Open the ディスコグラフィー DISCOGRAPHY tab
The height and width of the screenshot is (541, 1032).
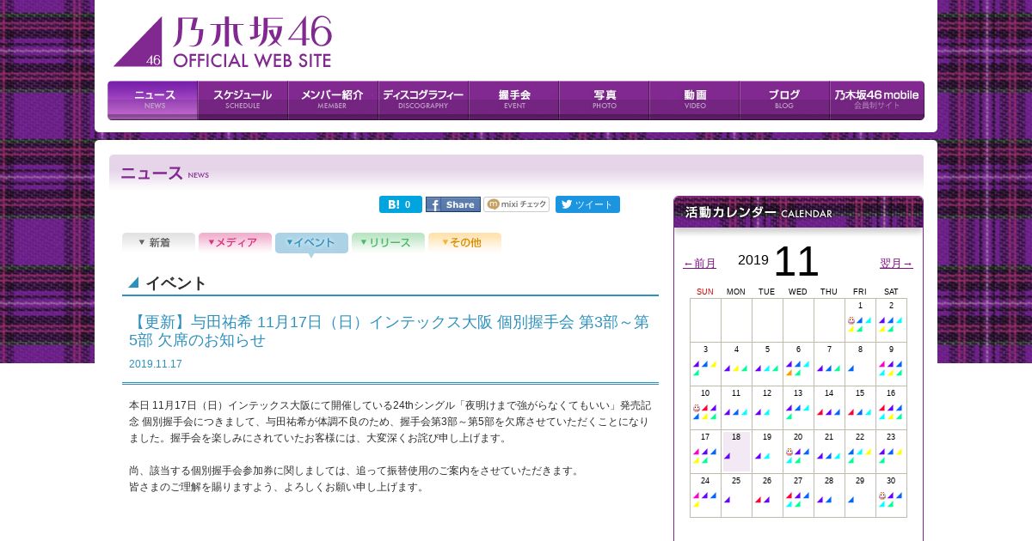coord(423,100)
